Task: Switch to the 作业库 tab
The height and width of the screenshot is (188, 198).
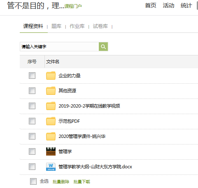Action: 77,26
